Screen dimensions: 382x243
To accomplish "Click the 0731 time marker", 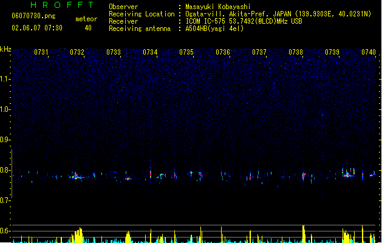I will click(x=41, y=52).
